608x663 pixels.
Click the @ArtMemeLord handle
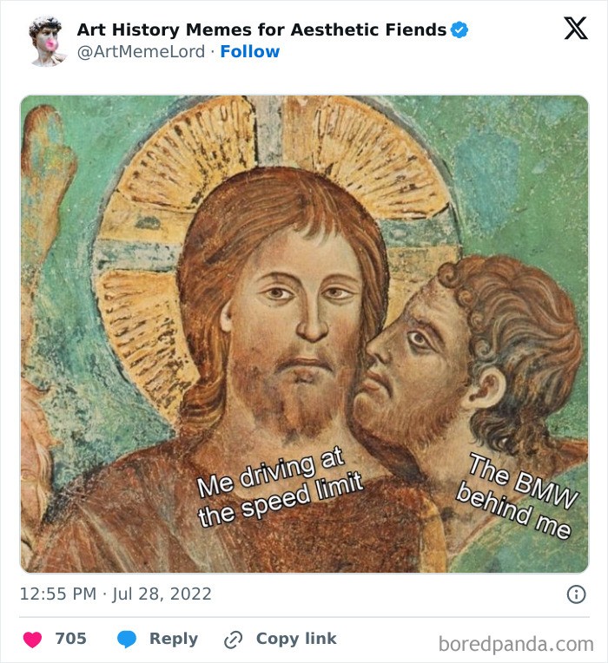(x=142, y=51)
